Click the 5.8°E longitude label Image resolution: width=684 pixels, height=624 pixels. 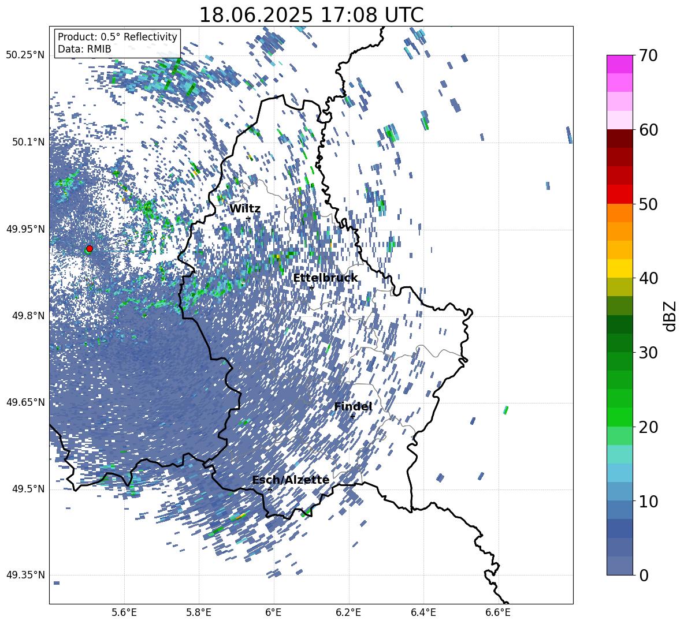(199, 612)
